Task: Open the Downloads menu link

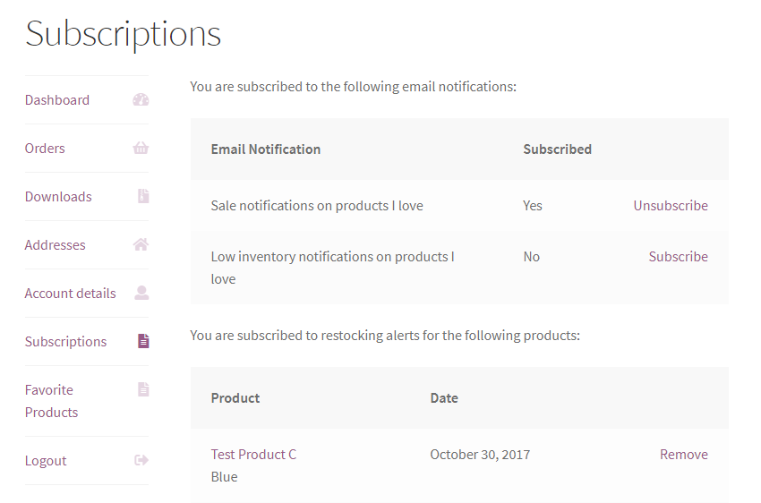Action: (x=58, y=197)
